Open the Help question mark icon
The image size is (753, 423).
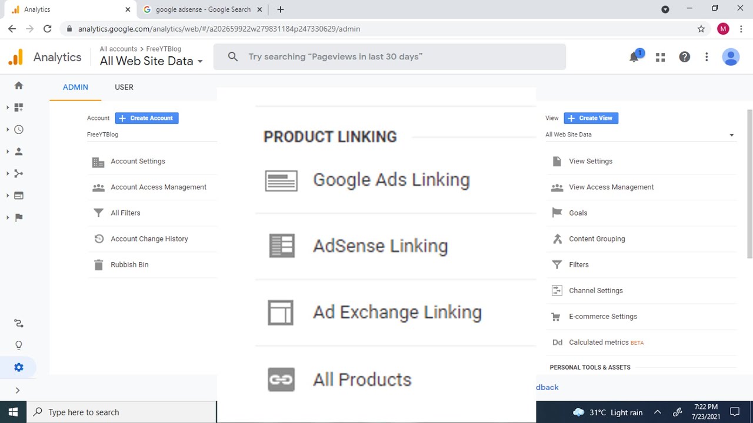coord(684,57)
